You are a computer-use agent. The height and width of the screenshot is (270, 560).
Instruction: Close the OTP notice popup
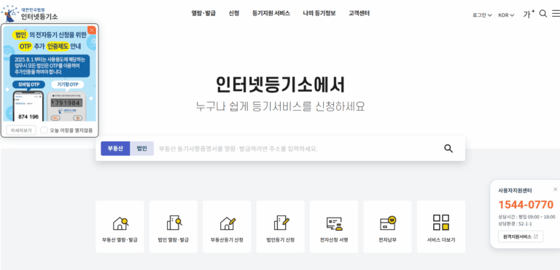pyautogui.click(x=92, y=31)
